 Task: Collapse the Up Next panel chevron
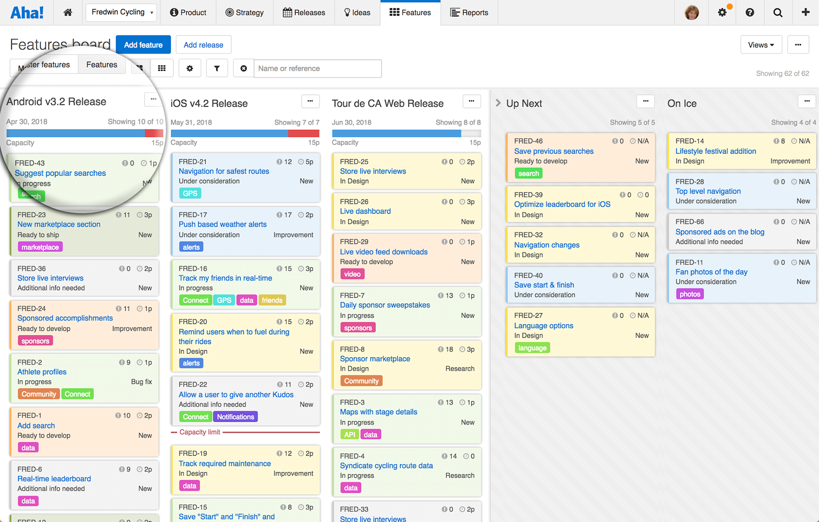[498, 103]
